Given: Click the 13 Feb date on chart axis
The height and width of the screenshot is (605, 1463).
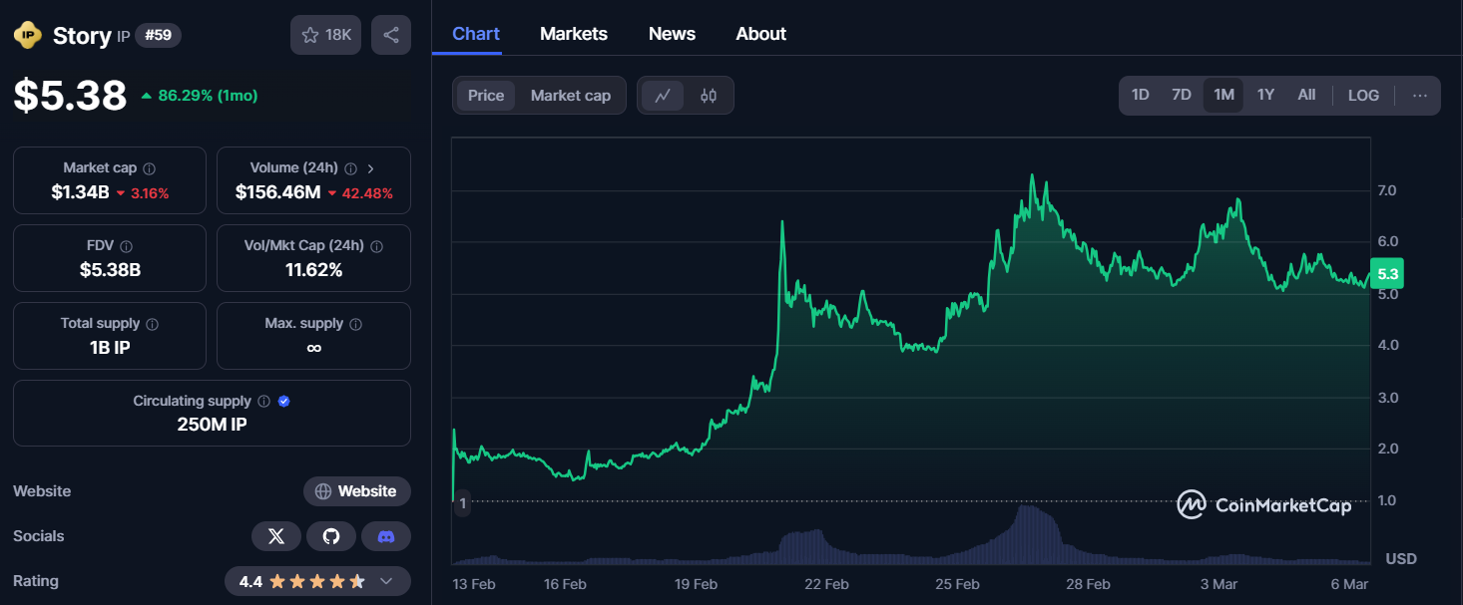Looking at the screenshot, I should tap(474, 584).
